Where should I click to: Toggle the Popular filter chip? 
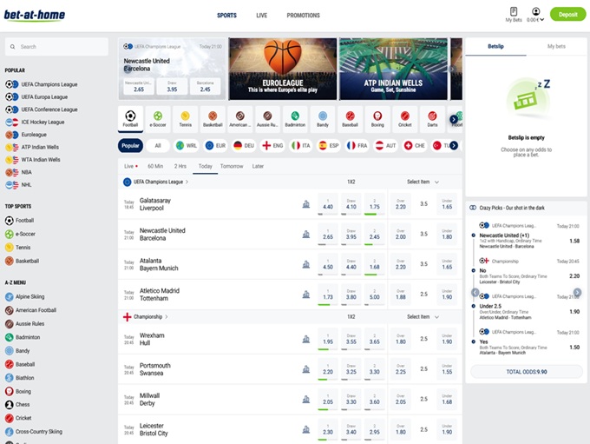tap(131, 146)
